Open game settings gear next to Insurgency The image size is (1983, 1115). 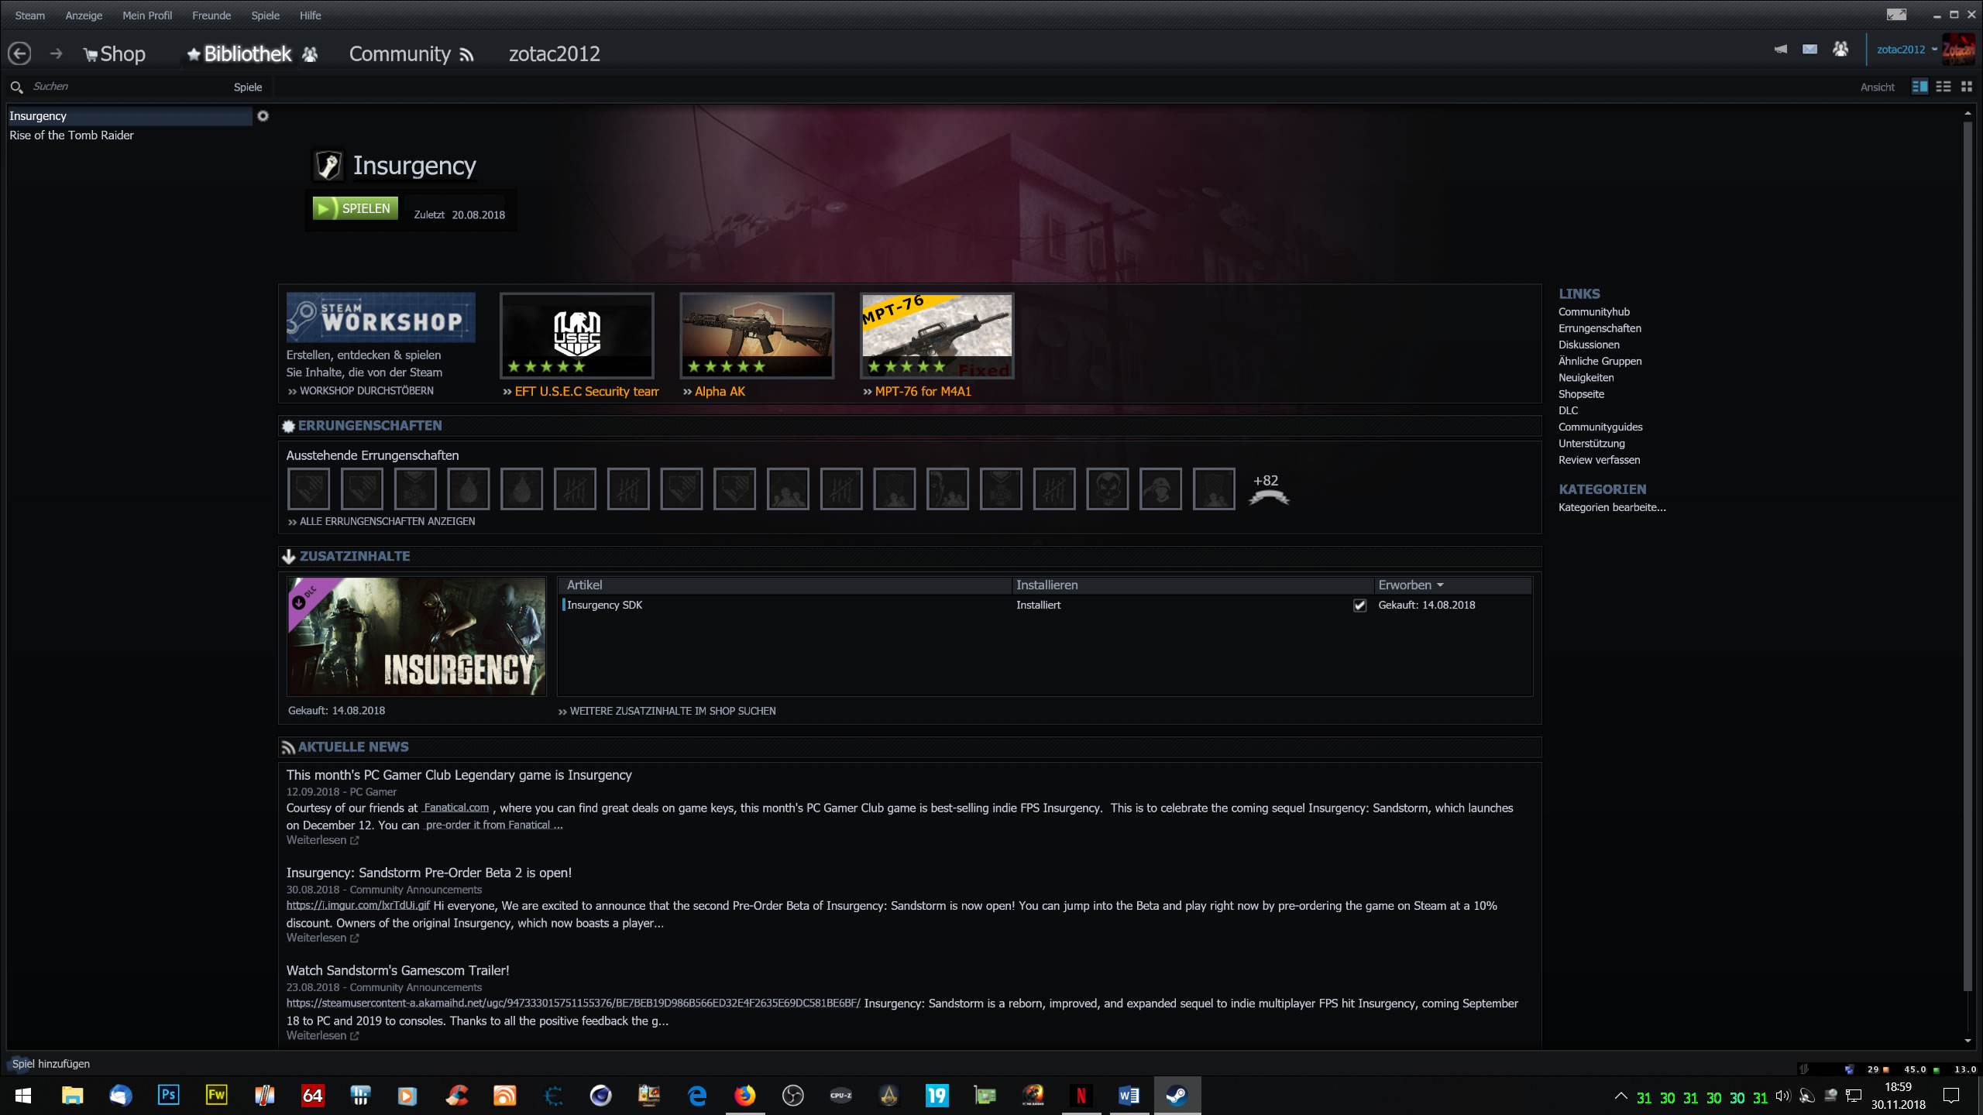[263, 116]
